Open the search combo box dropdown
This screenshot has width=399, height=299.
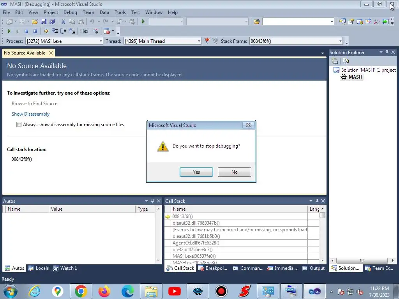click(332, 22)
